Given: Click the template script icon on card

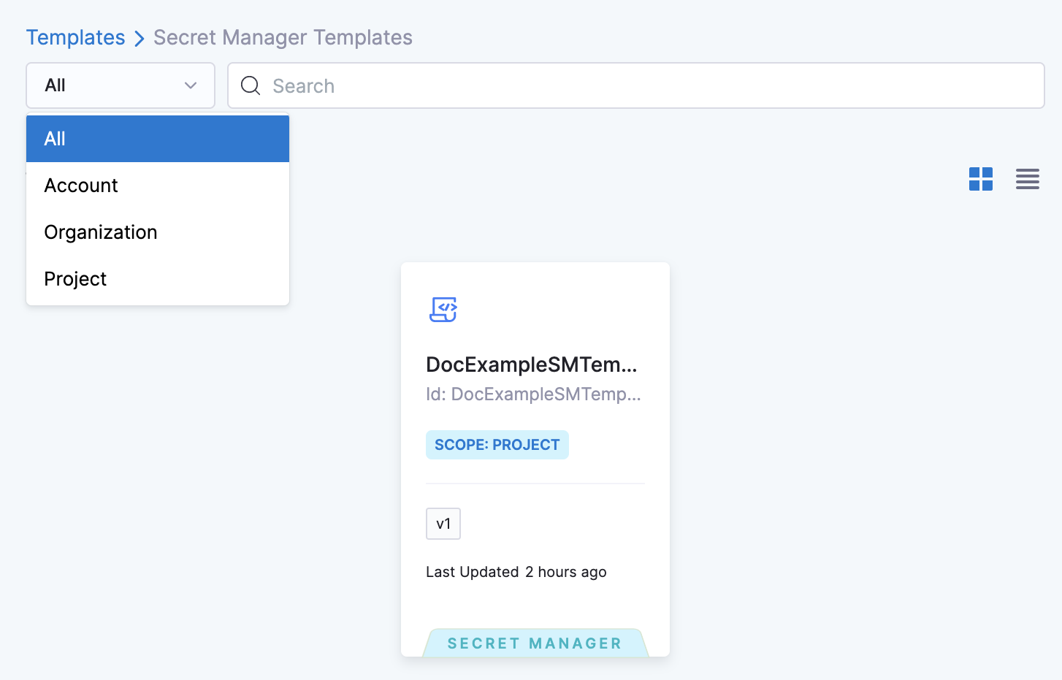Looking at the screenshot, I should [443, 310].
